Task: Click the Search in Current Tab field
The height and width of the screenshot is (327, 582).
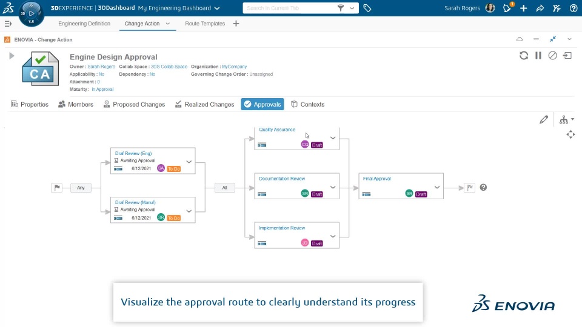Action: point(289,8)
